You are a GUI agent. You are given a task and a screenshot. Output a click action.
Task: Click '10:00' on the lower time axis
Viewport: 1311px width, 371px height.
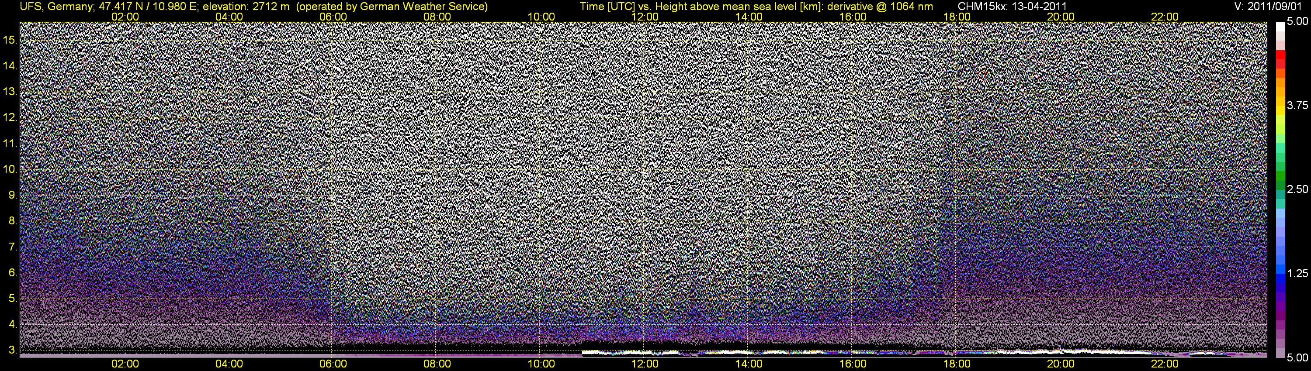tap(541, 364)
